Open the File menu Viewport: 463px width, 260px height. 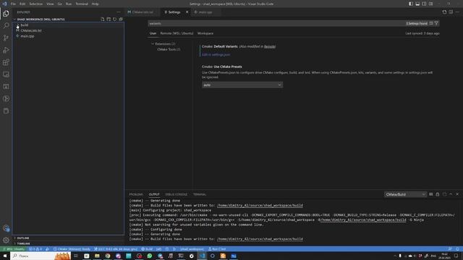(x=13, y=4)
